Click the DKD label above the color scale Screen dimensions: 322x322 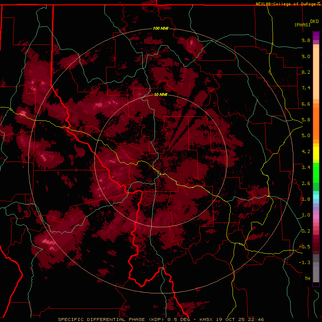(314, 21)
